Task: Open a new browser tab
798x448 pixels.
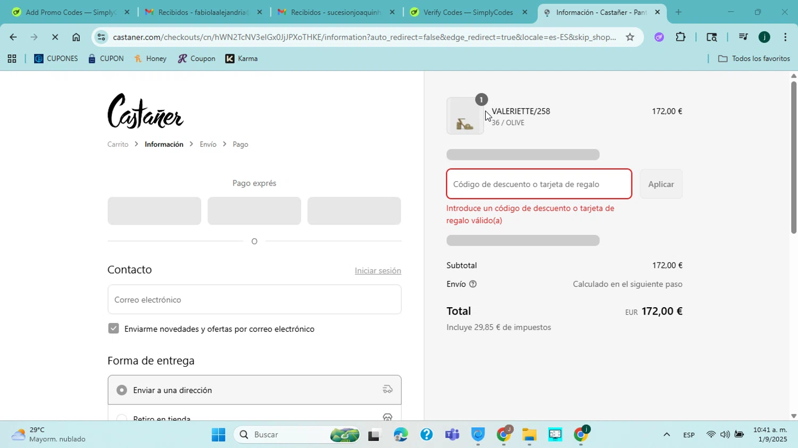Action: coord(678,12)
